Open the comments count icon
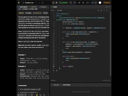This screenshot has height=96, width=128. (31, 95)
